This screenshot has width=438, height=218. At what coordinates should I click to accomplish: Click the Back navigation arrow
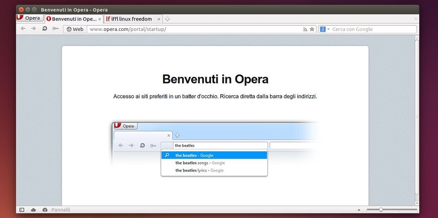(x=23, y=29)
